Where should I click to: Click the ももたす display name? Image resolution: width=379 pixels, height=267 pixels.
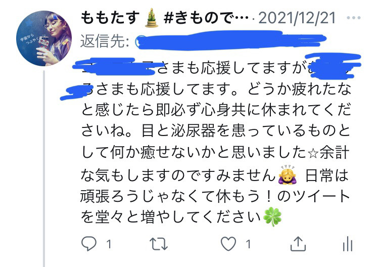(x=110, y=18)
